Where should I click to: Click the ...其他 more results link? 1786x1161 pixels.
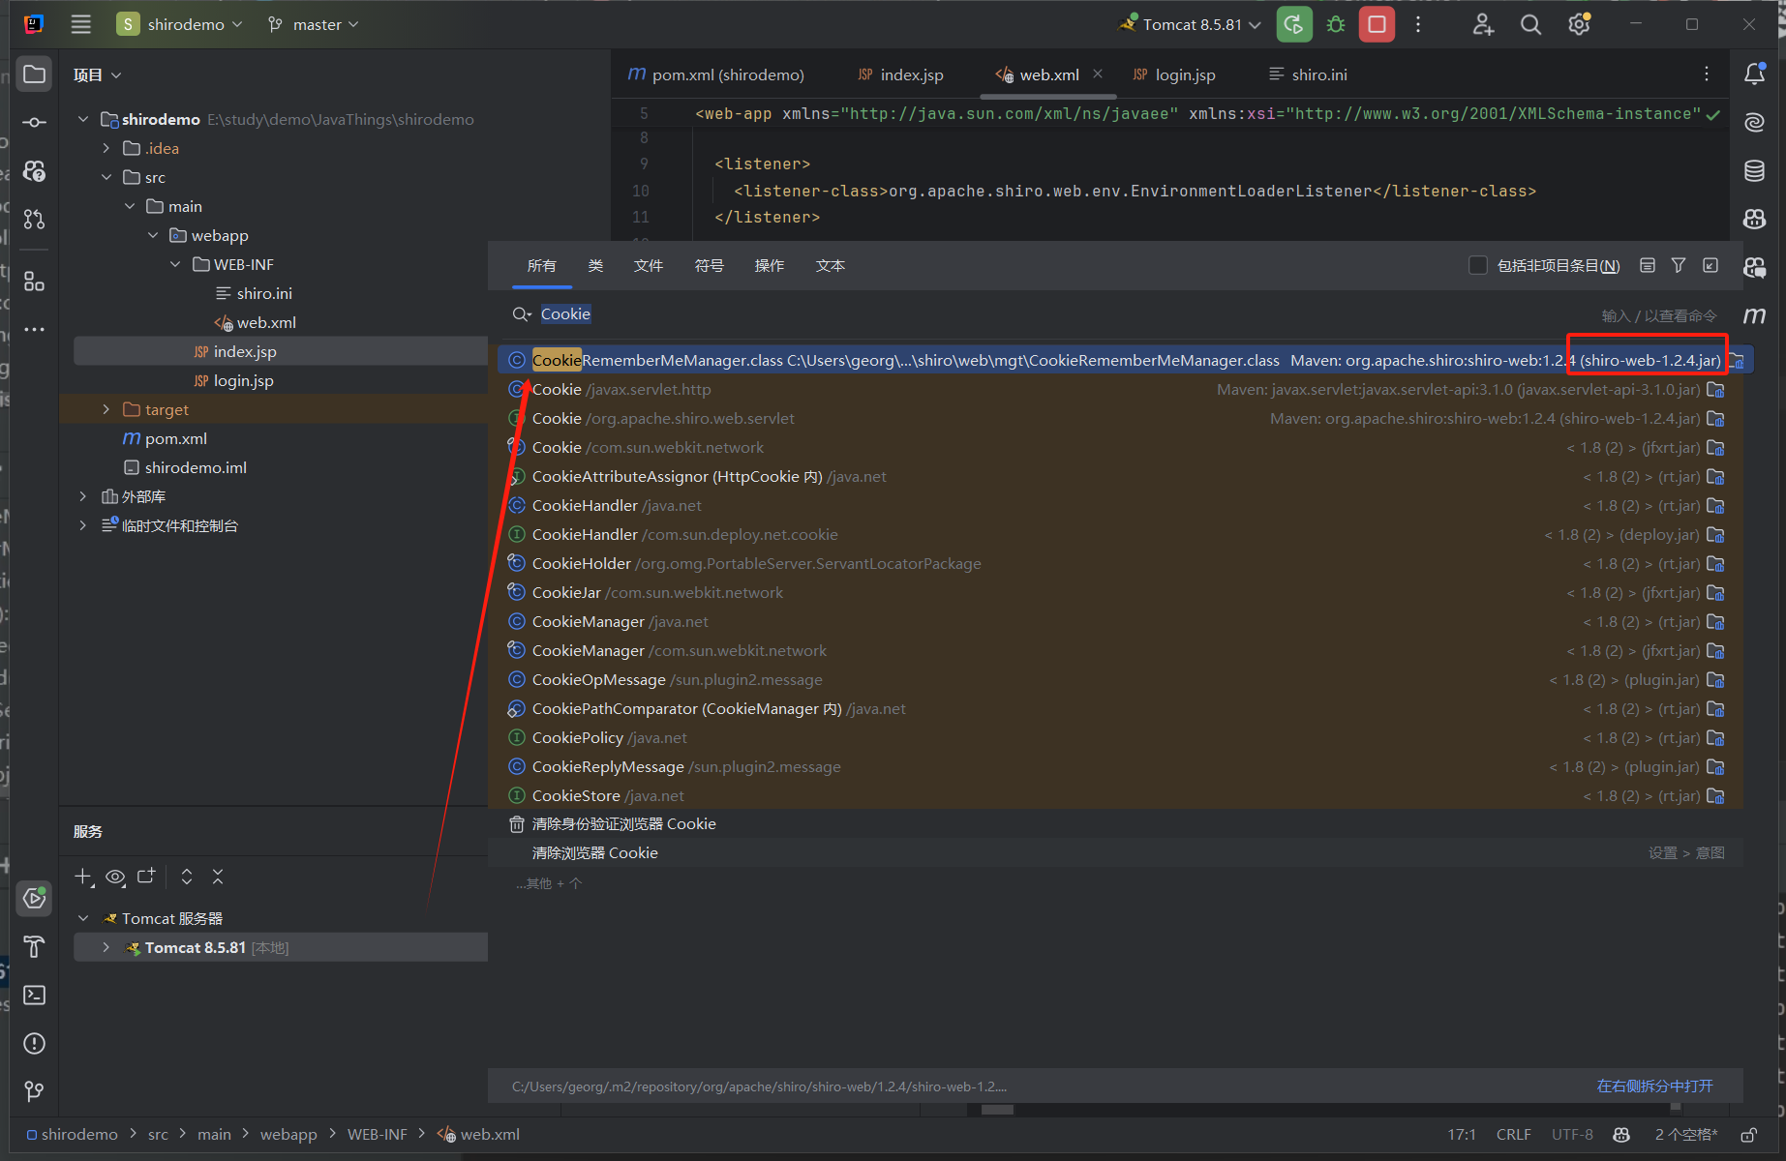(548, 883)
